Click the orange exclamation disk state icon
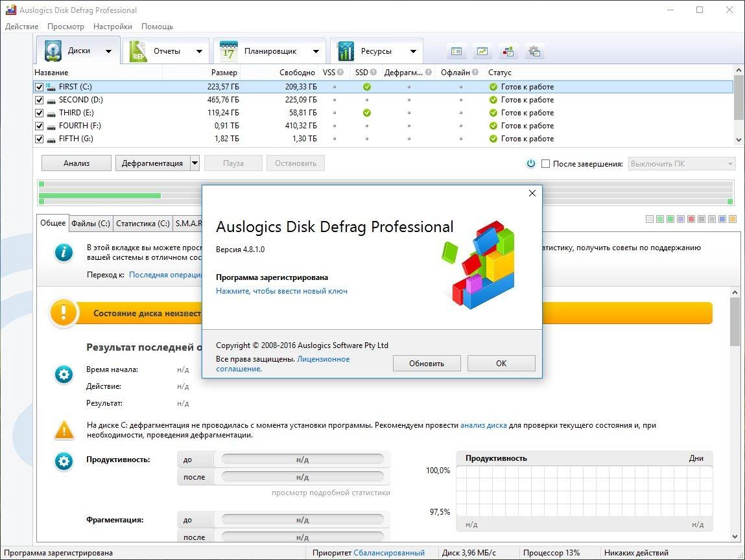The image size is (745, 560). [x=63, y=313]
